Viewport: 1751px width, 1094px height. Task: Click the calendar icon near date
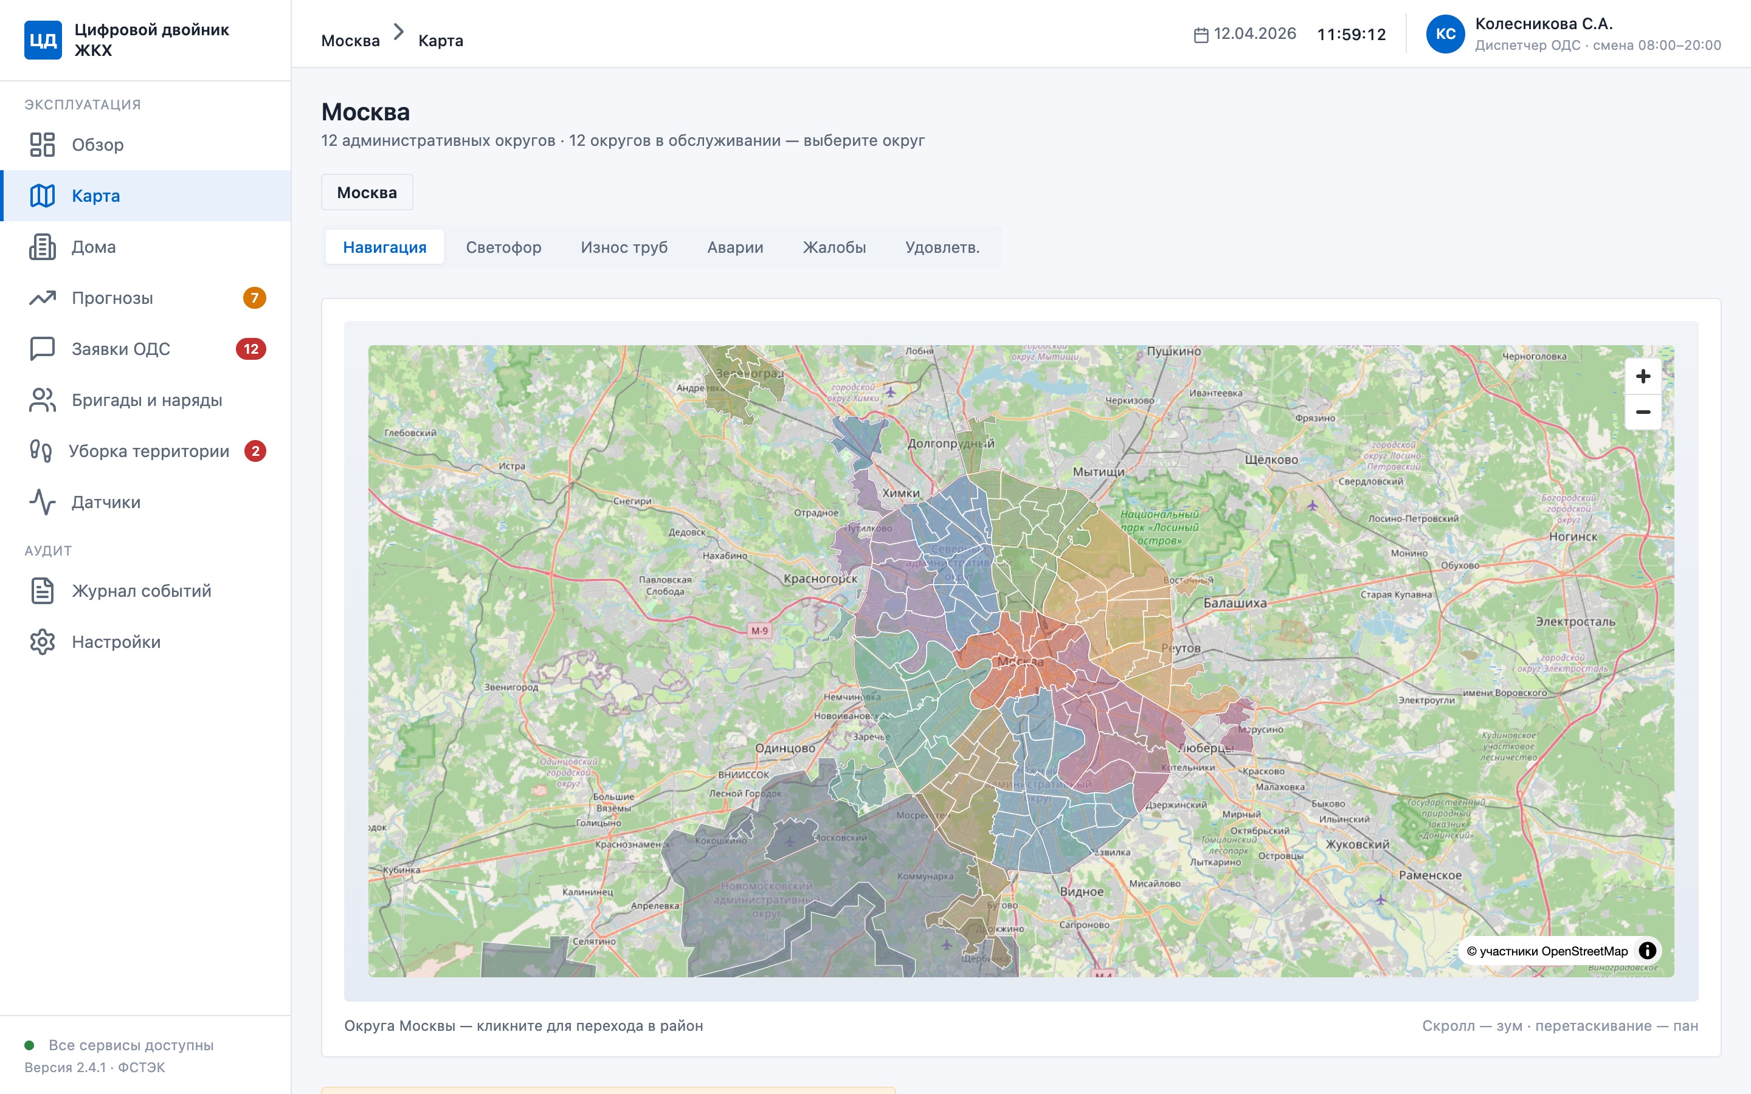(1201, 35)
